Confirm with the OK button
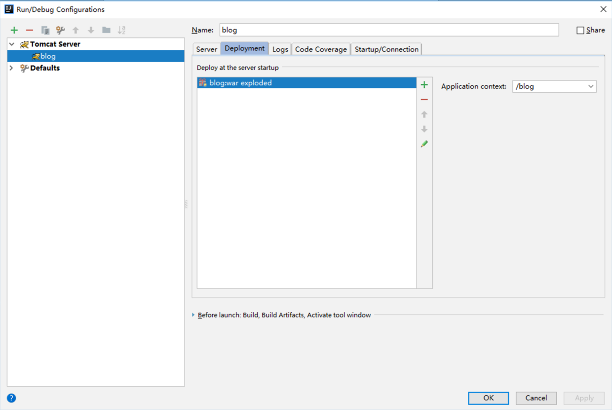The width and height of the screenshot is (612, 410). 489,398
